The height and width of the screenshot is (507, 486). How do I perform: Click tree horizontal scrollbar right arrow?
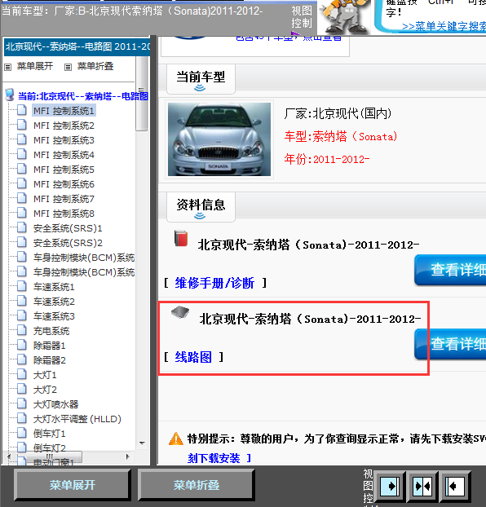coord(128,456)
